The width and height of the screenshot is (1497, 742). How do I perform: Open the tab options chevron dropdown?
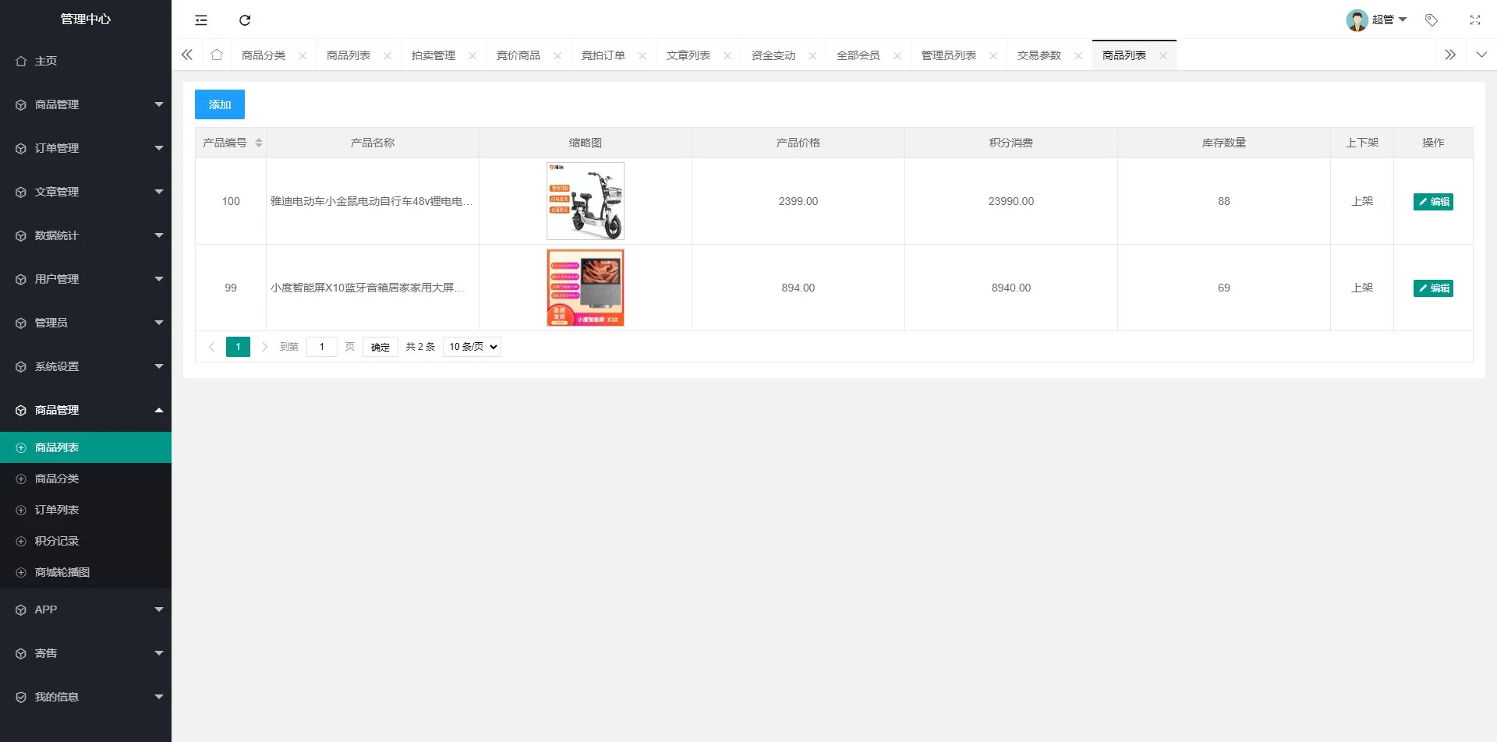[x=1481, y=55]
